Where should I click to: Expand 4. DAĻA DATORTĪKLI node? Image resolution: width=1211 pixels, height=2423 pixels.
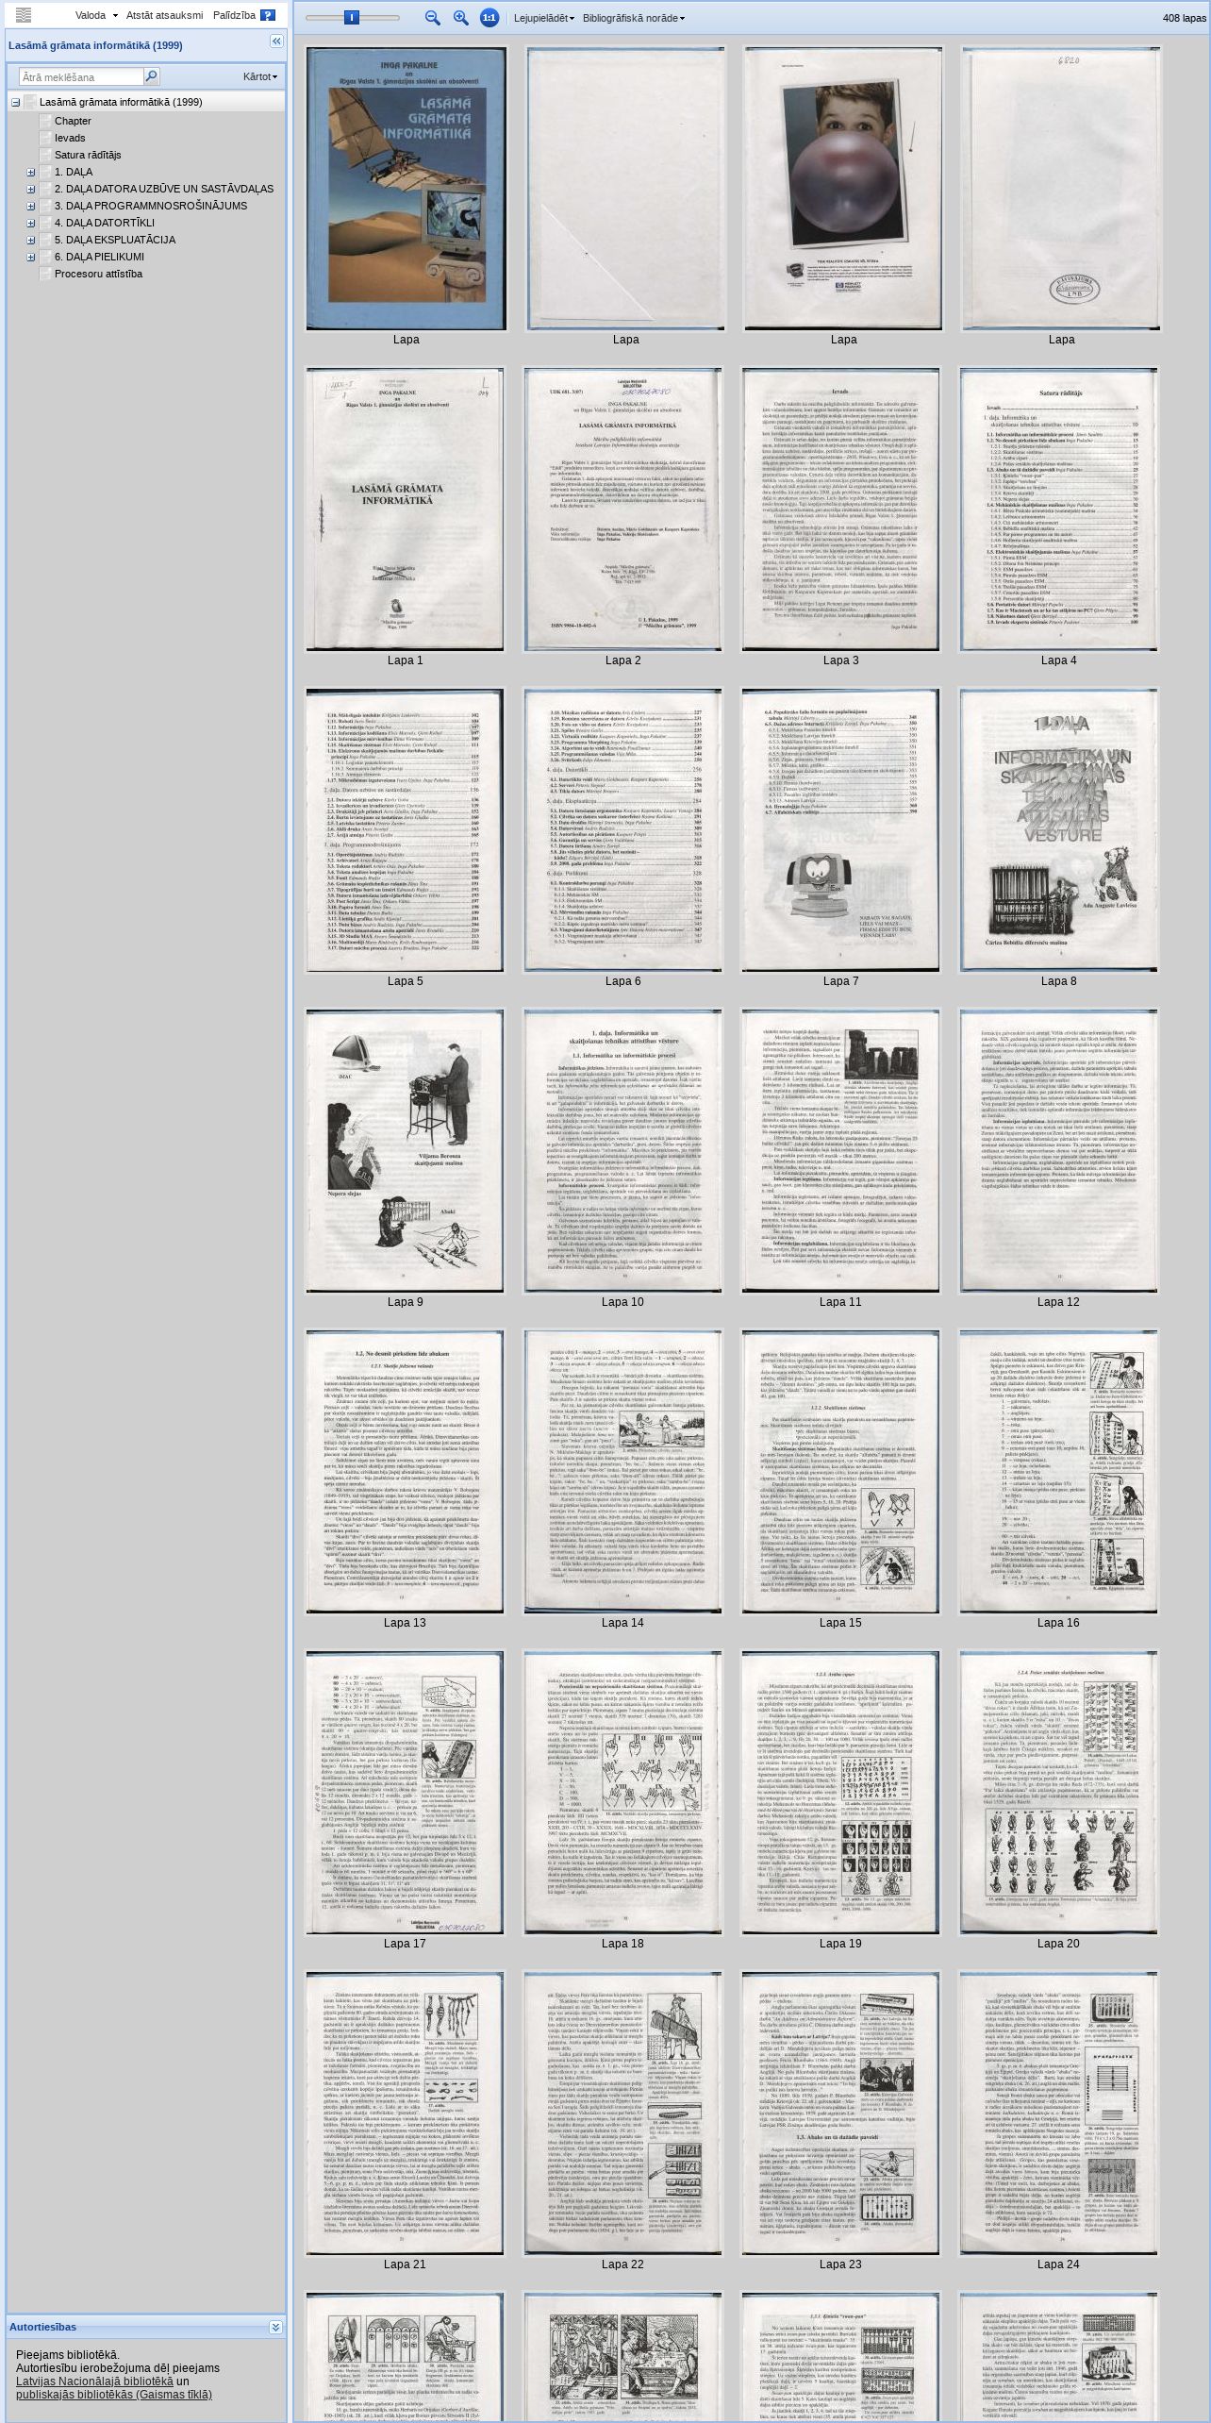[30, 223]
